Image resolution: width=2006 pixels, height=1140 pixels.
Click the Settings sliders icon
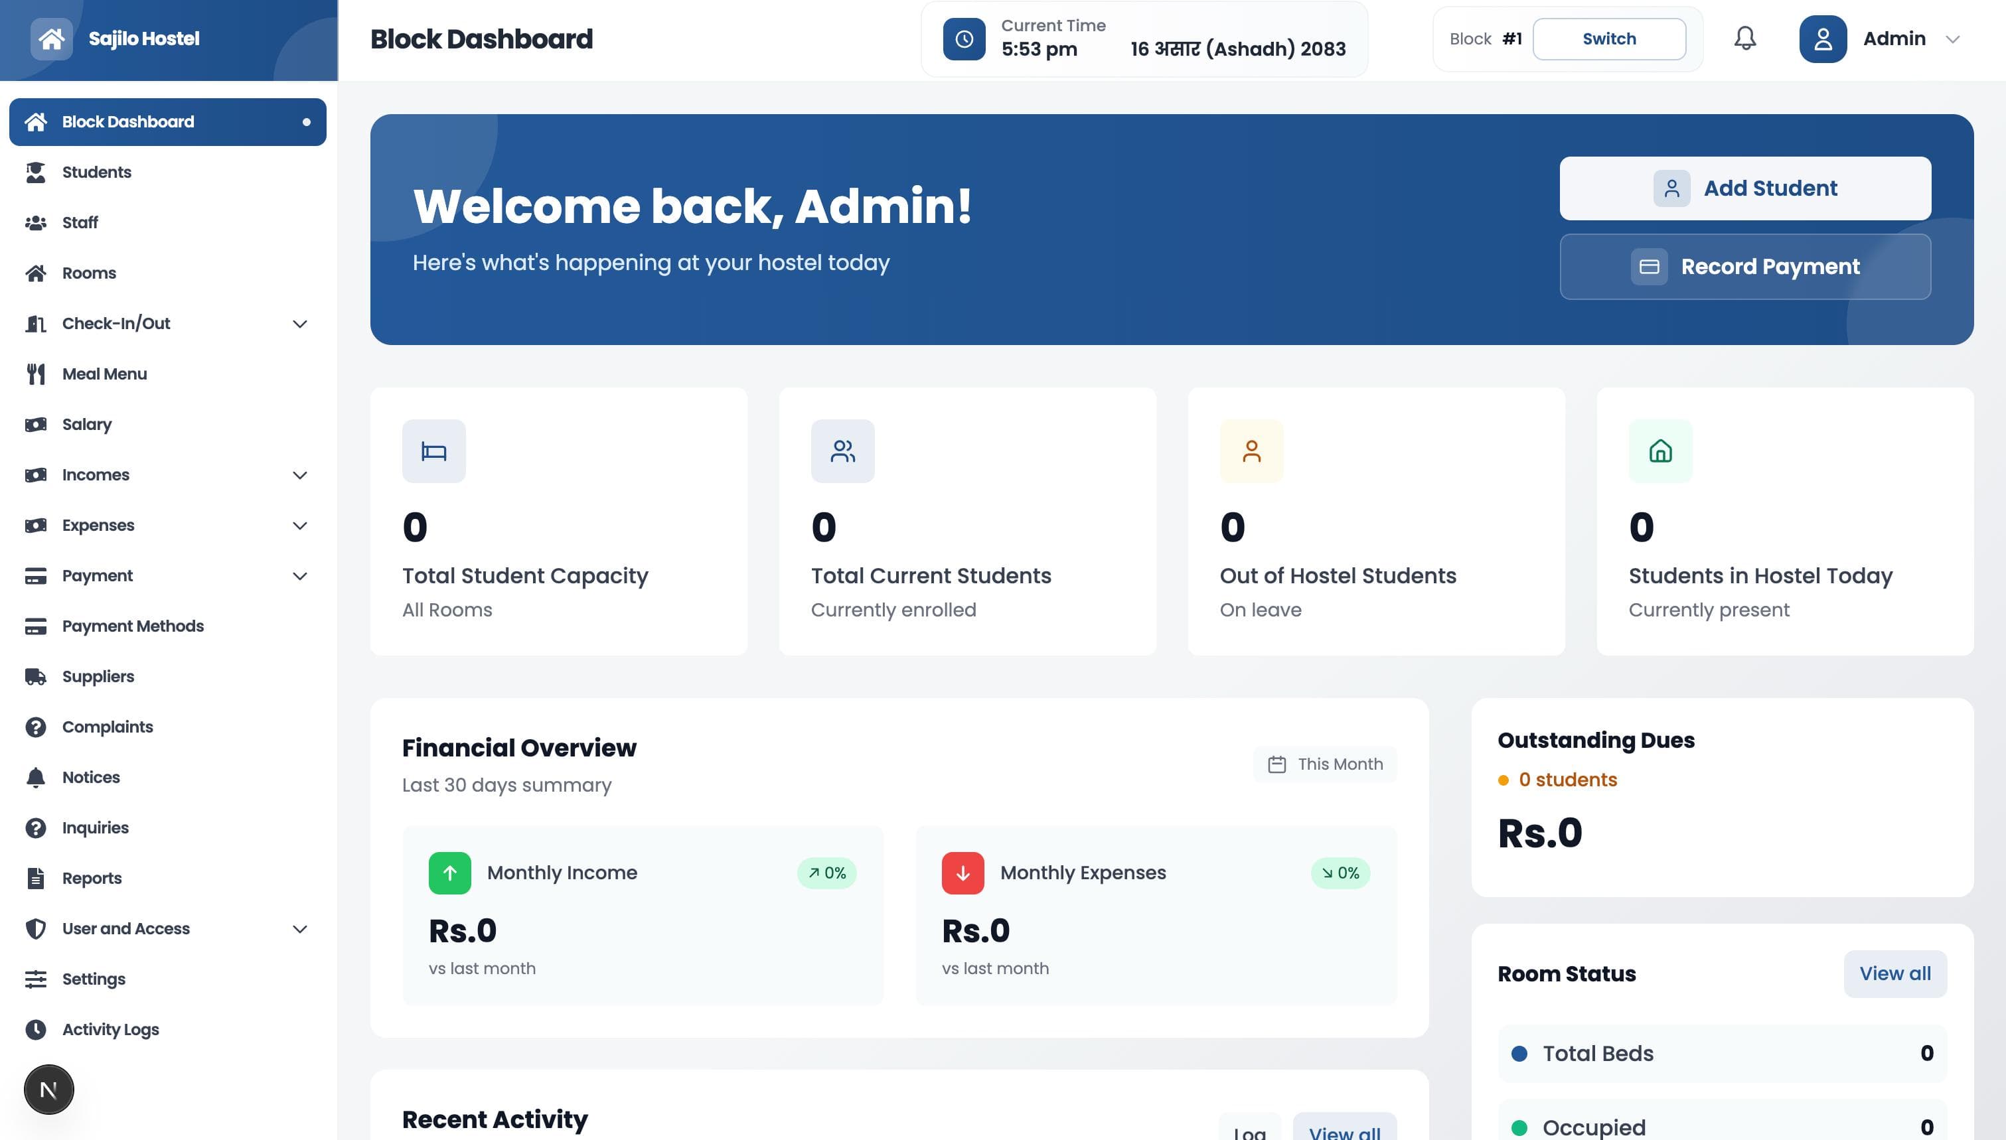(x=35, y=979)
